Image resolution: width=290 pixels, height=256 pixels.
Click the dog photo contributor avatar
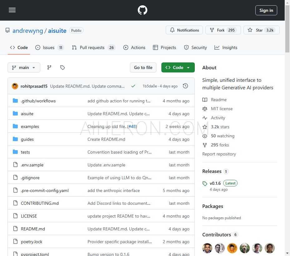[x=245, y=248]
